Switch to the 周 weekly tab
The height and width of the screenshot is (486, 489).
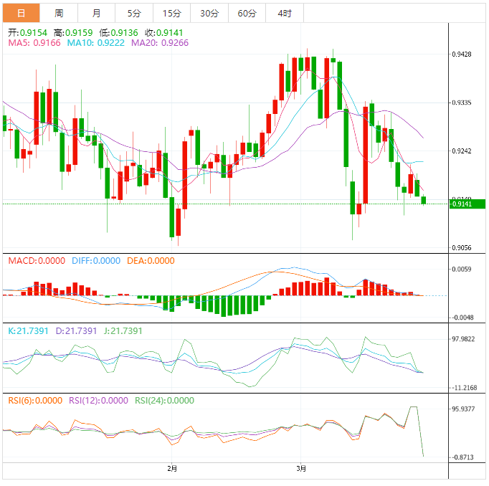click(x=59, y=13)
